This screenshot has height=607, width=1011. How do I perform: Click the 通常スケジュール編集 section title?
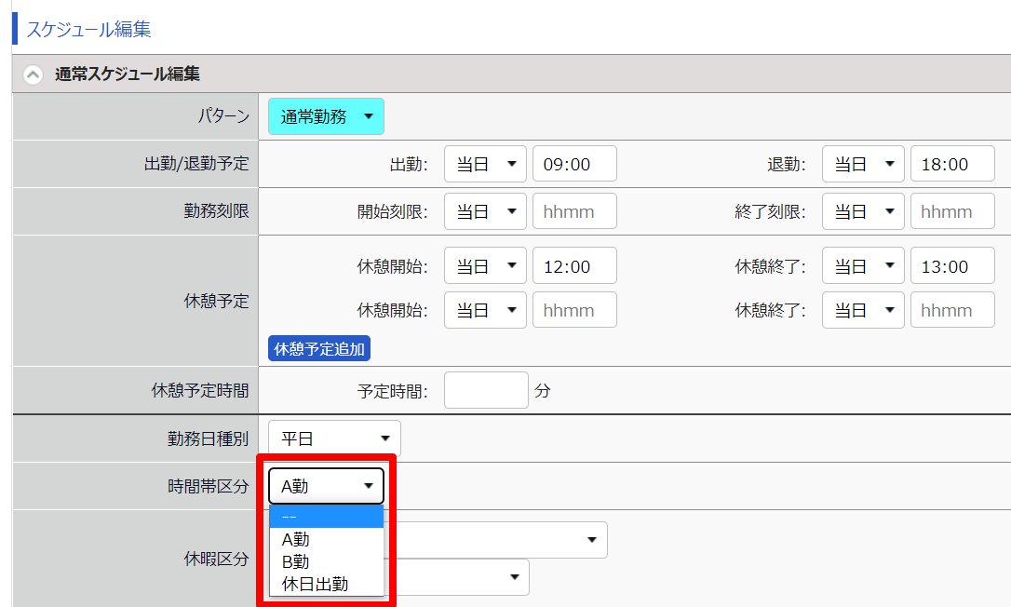point(128,74)
